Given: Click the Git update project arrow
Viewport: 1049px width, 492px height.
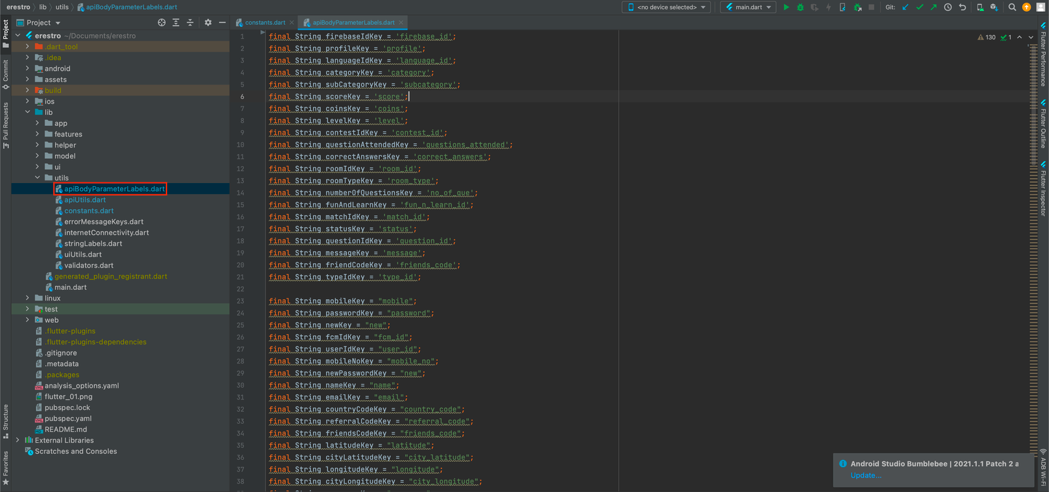Looking at the screenshot, I should coord(905,7).
